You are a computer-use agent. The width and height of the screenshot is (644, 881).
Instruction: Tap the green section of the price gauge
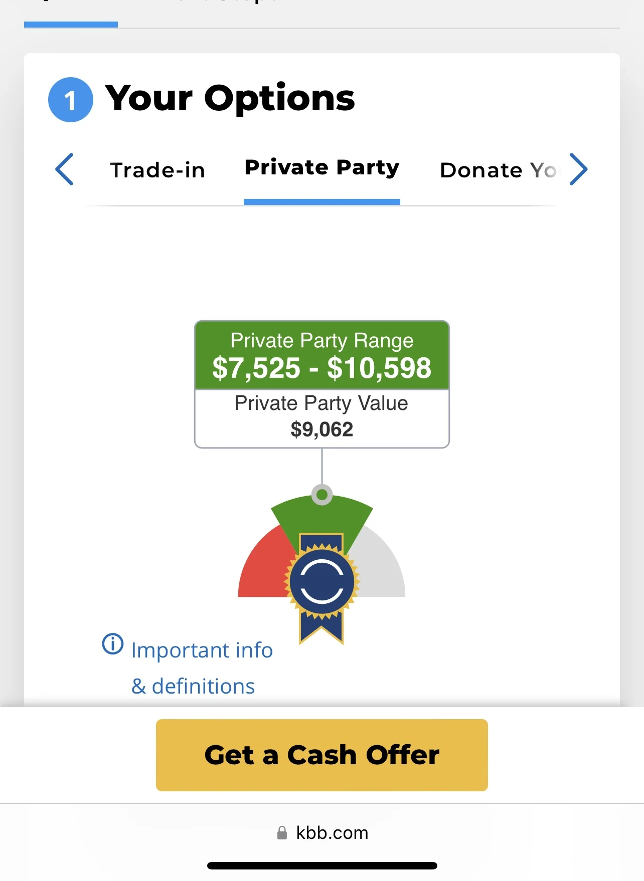tap(322, 516)
